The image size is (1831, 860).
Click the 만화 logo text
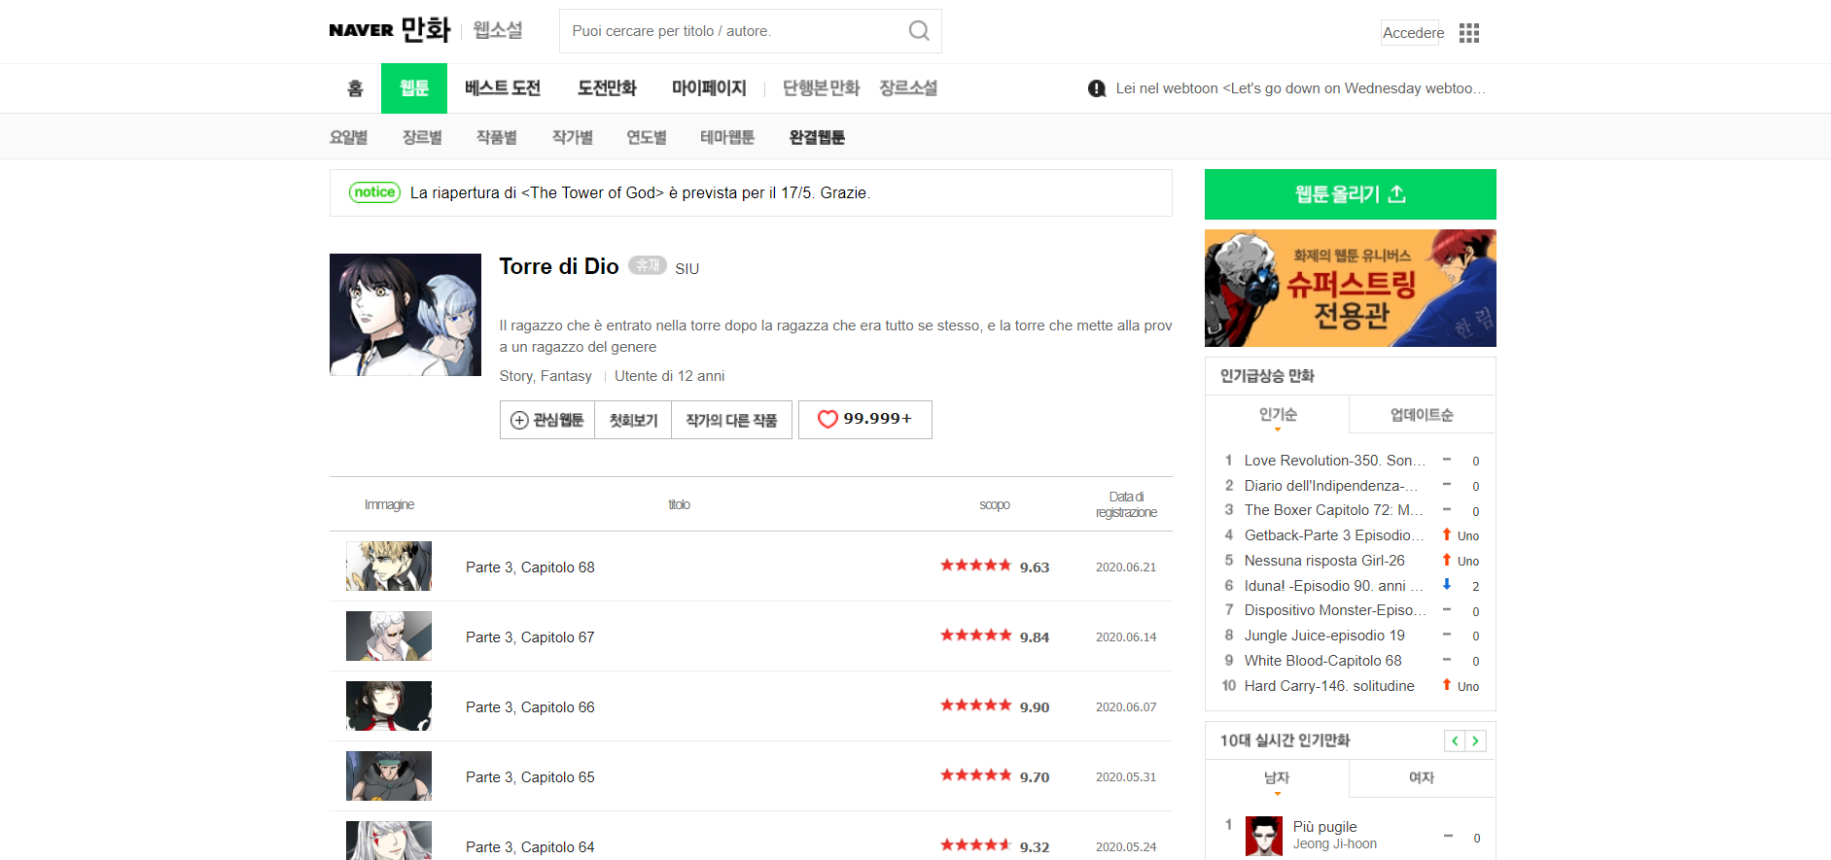click(426, 30)
